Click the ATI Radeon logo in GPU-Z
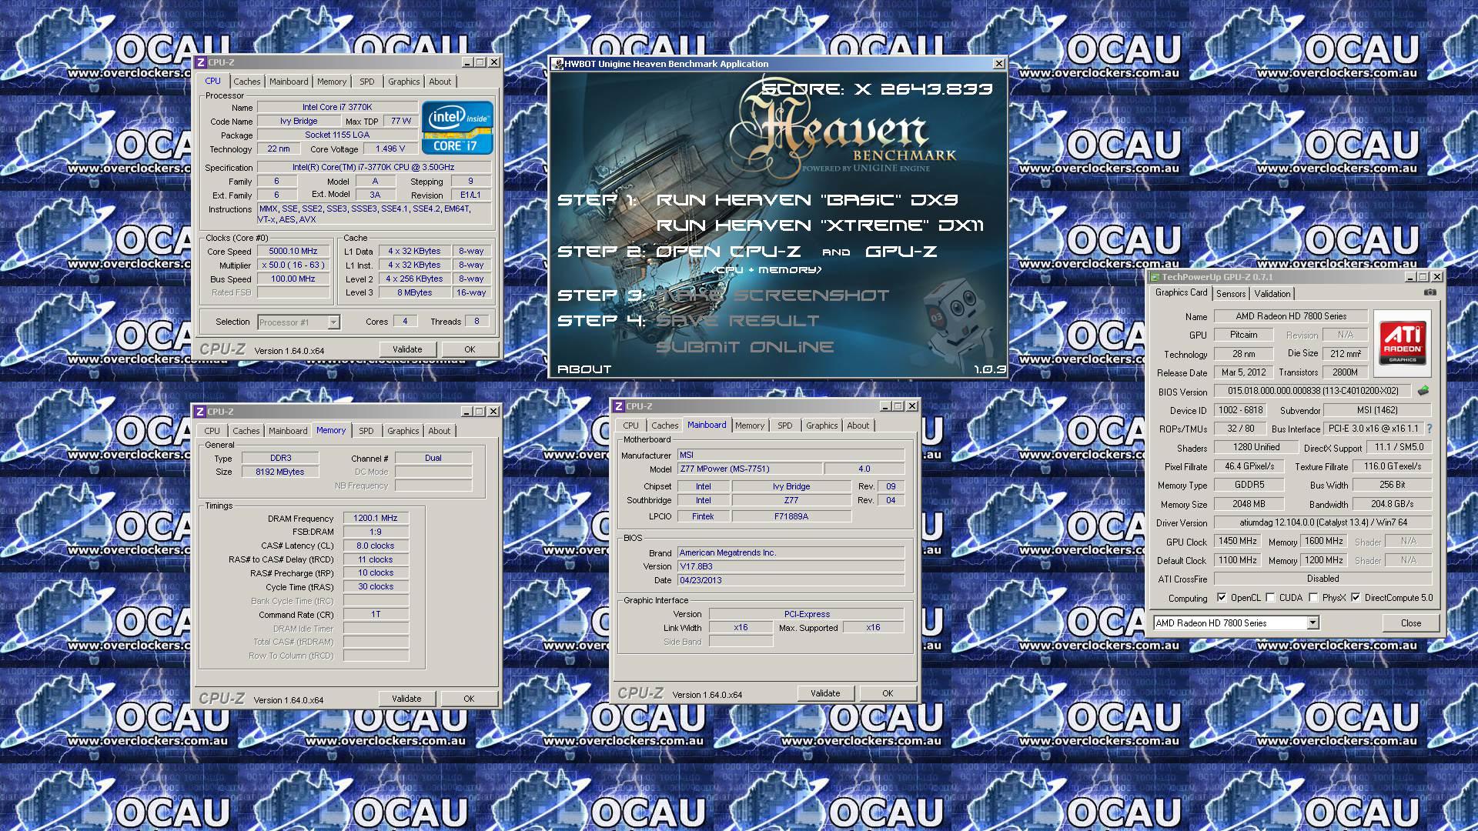The image size is (1478, 831). [x=1402, y=343]
